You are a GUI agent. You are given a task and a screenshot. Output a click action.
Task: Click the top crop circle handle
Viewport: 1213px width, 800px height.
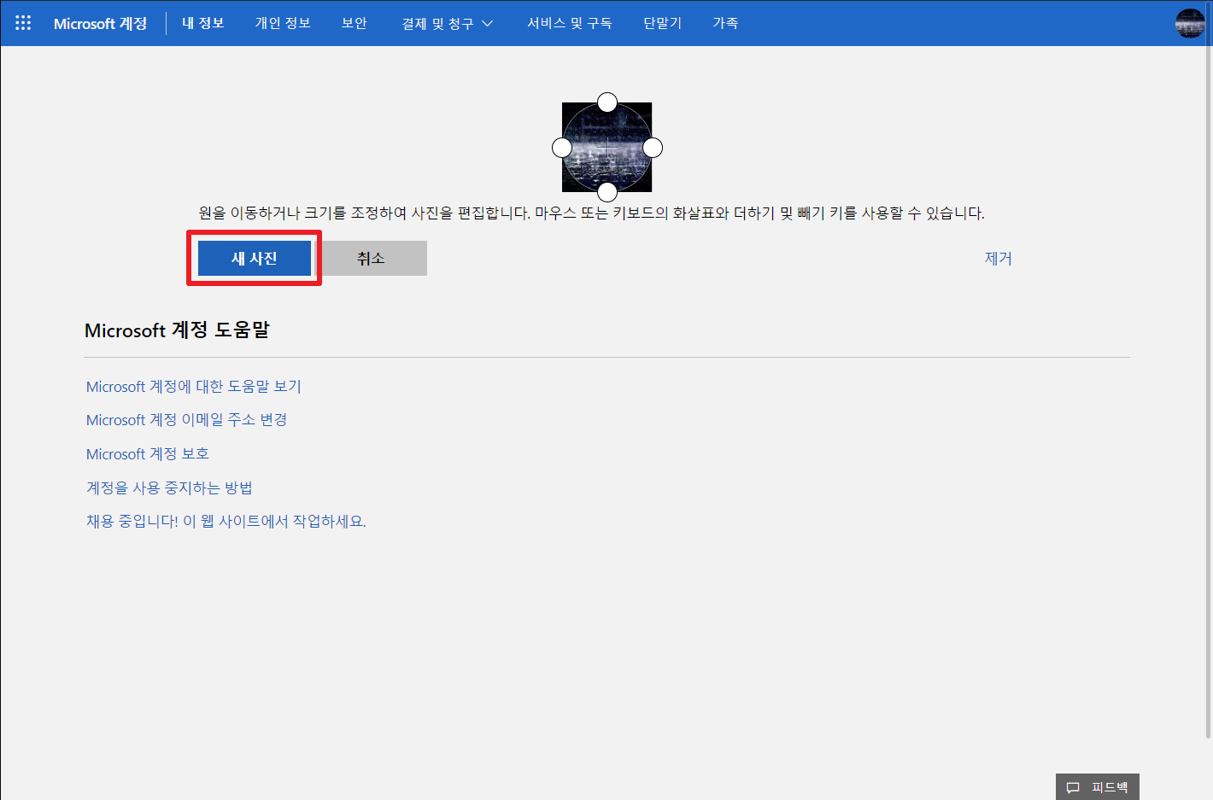coord(607,102)
